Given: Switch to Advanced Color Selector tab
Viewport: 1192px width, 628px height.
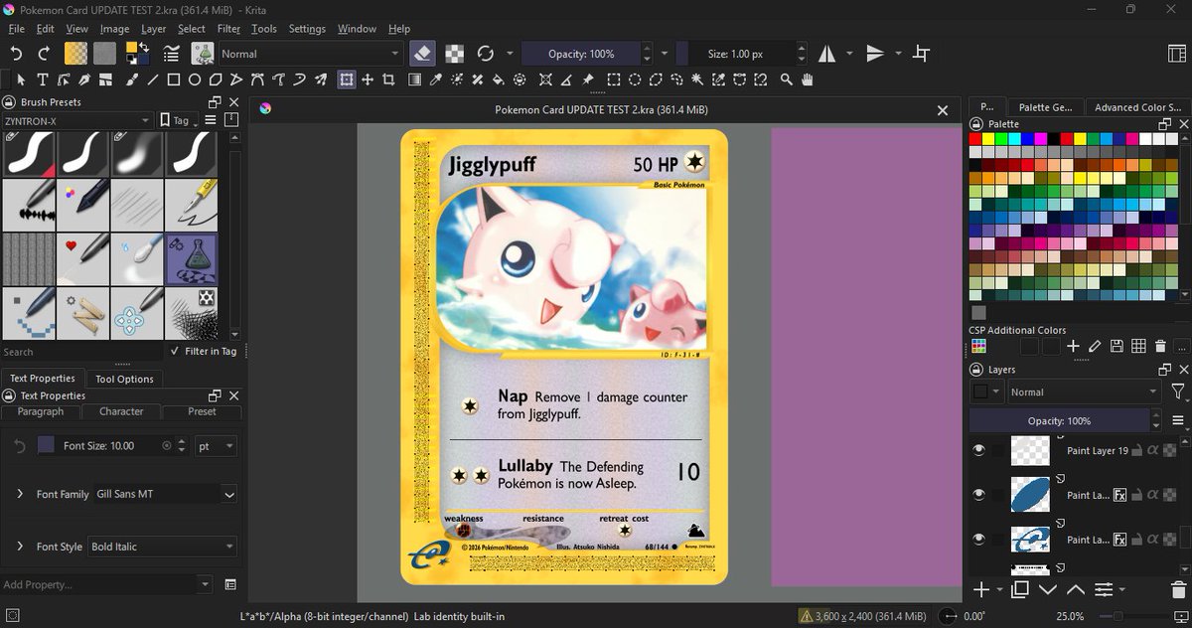Looking at the screenshot, I should 1137,107.
